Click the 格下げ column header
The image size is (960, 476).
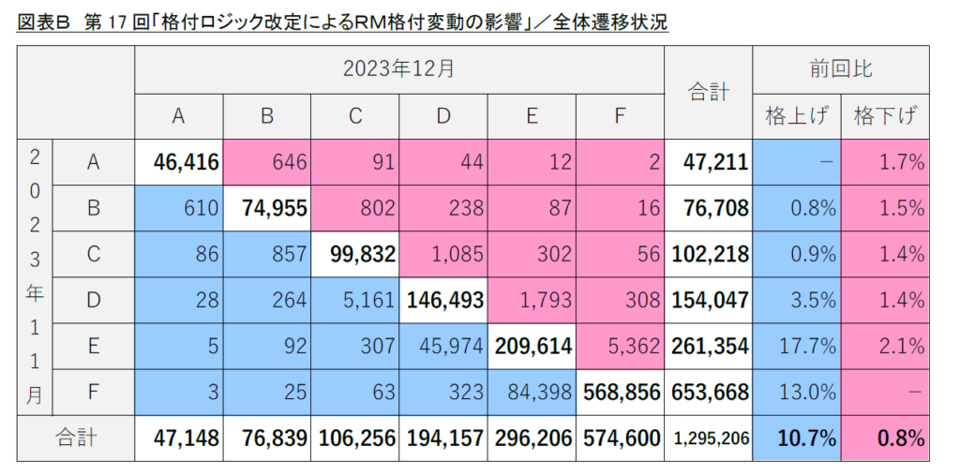click(884, 115)
